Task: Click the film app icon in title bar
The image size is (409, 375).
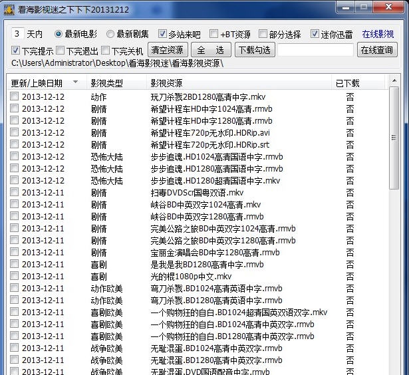Action: coord(9,10)
